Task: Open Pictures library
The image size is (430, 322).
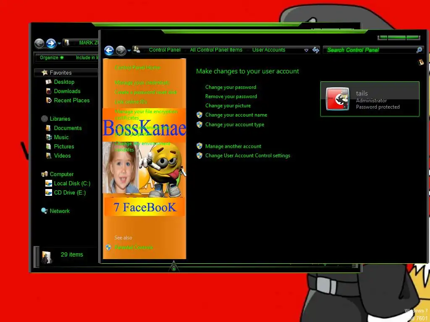Action: click(64, 146)
